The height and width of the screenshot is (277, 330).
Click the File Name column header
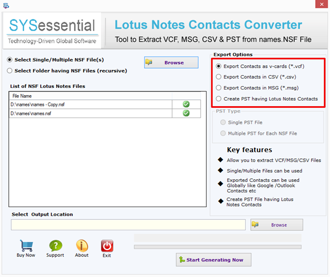pos(91,96)
